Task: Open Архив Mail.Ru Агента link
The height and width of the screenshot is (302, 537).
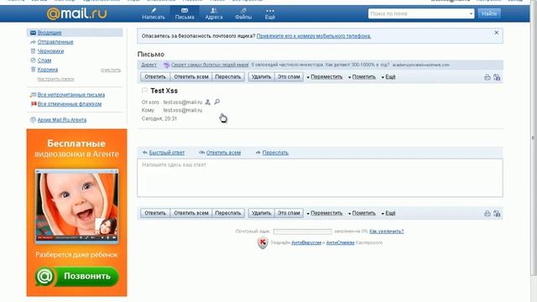Action: pyautogui.click(x=62, y=120)
